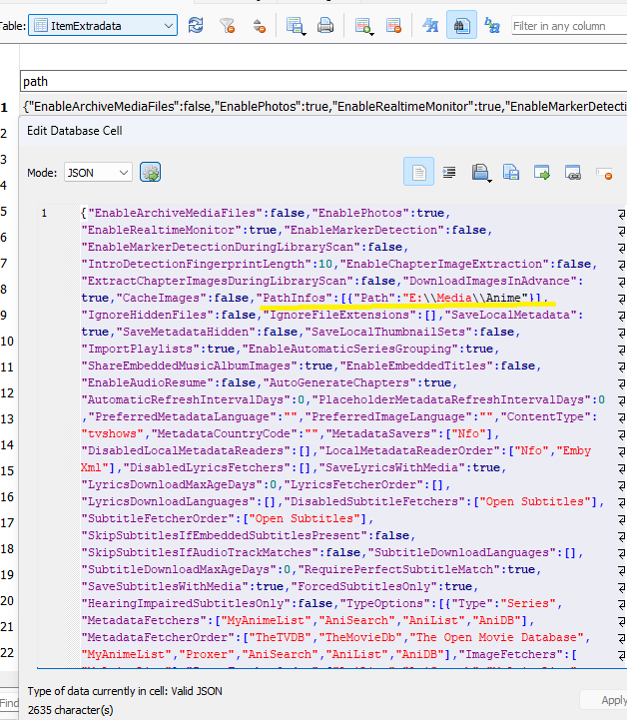
Task: Toggle word wrap in cell editor
Action: (418, 172)
